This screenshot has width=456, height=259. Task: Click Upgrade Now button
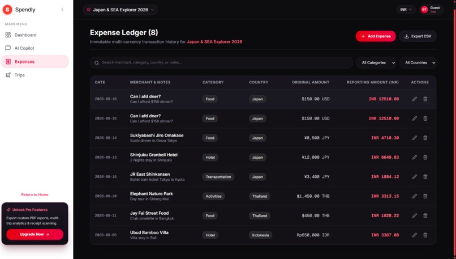[x=35, y=234]
